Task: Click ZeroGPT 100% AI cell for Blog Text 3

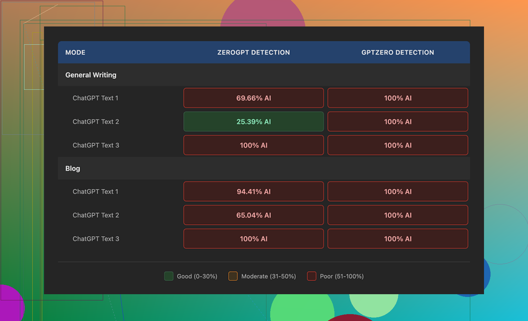Action: (253, 239)
